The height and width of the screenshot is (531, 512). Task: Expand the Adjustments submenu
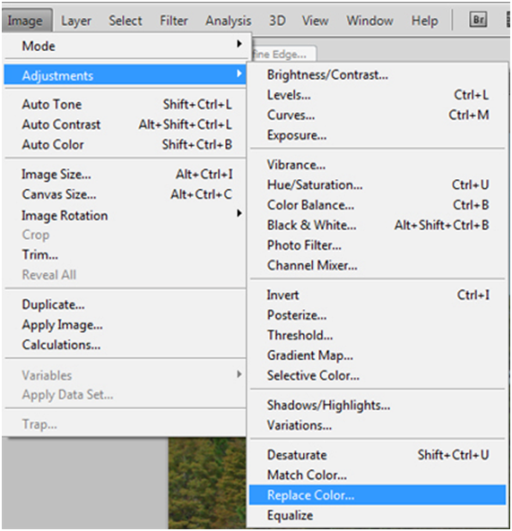coord(126,75)
